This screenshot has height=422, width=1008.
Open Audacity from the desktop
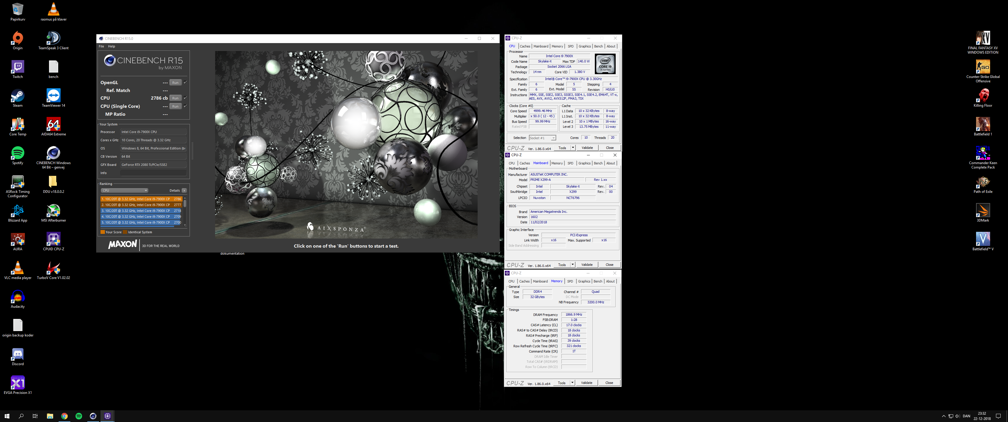point(18,299)
